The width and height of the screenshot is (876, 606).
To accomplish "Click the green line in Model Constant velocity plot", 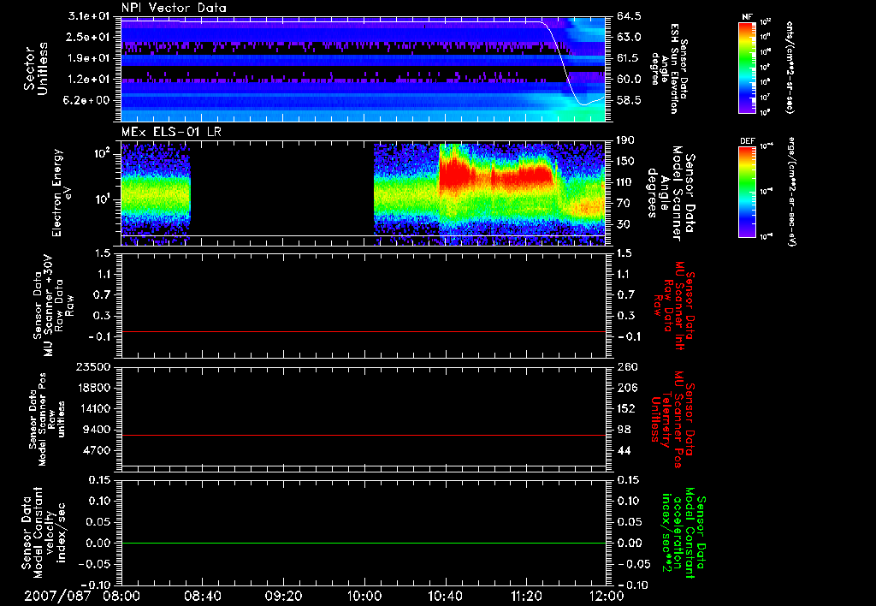I will pyautogui.click(x=364, y=543).
